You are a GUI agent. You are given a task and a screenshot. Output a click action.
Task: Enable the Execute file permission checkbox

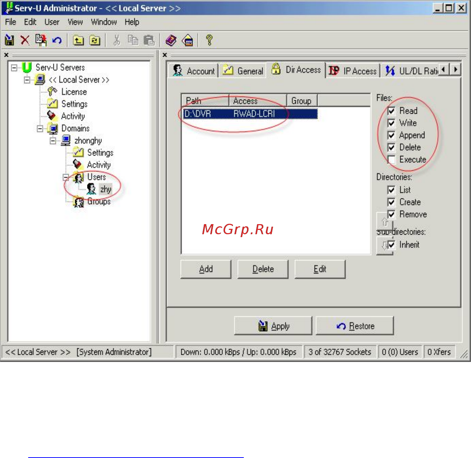(x=391, y=160)
